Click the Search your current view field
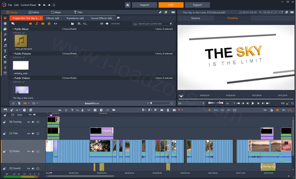 (x=152, y=24)
